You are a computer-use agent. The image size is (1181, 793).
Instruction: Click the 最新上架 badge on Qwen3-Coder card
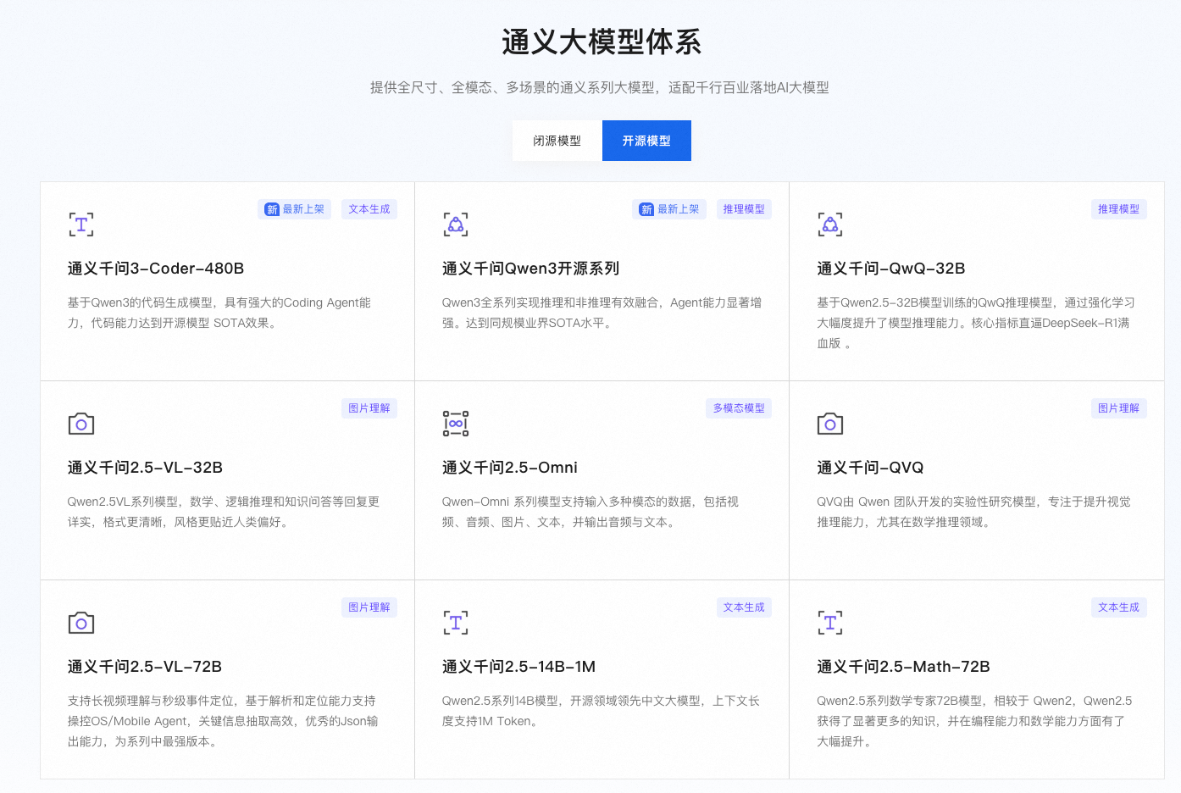point(295,209)
